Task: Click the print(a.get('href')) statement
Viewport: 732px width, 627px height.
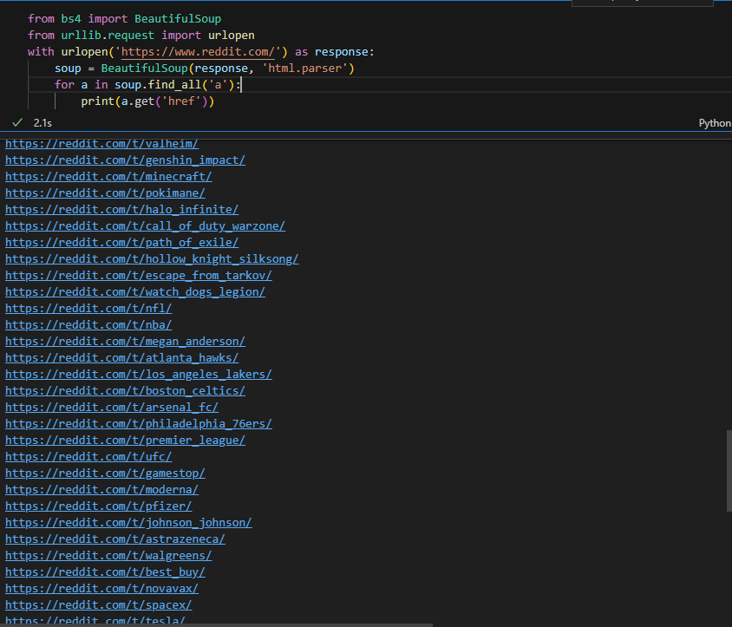Action: pyautogui.click(x=147, y=101)
